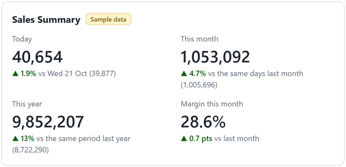Click the 0.7 pts change figure
The width and height of the screenshot is (346, 167).
coord(201,139)
